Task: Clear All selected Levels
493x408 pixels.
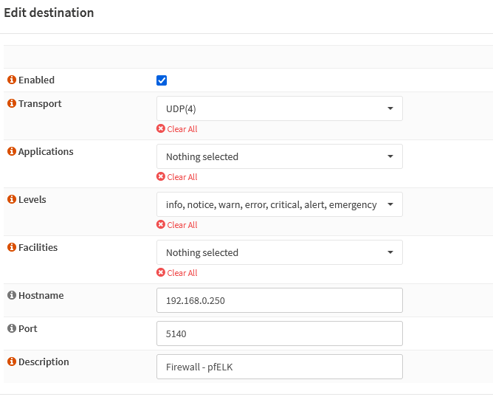Action: point(177,225)
